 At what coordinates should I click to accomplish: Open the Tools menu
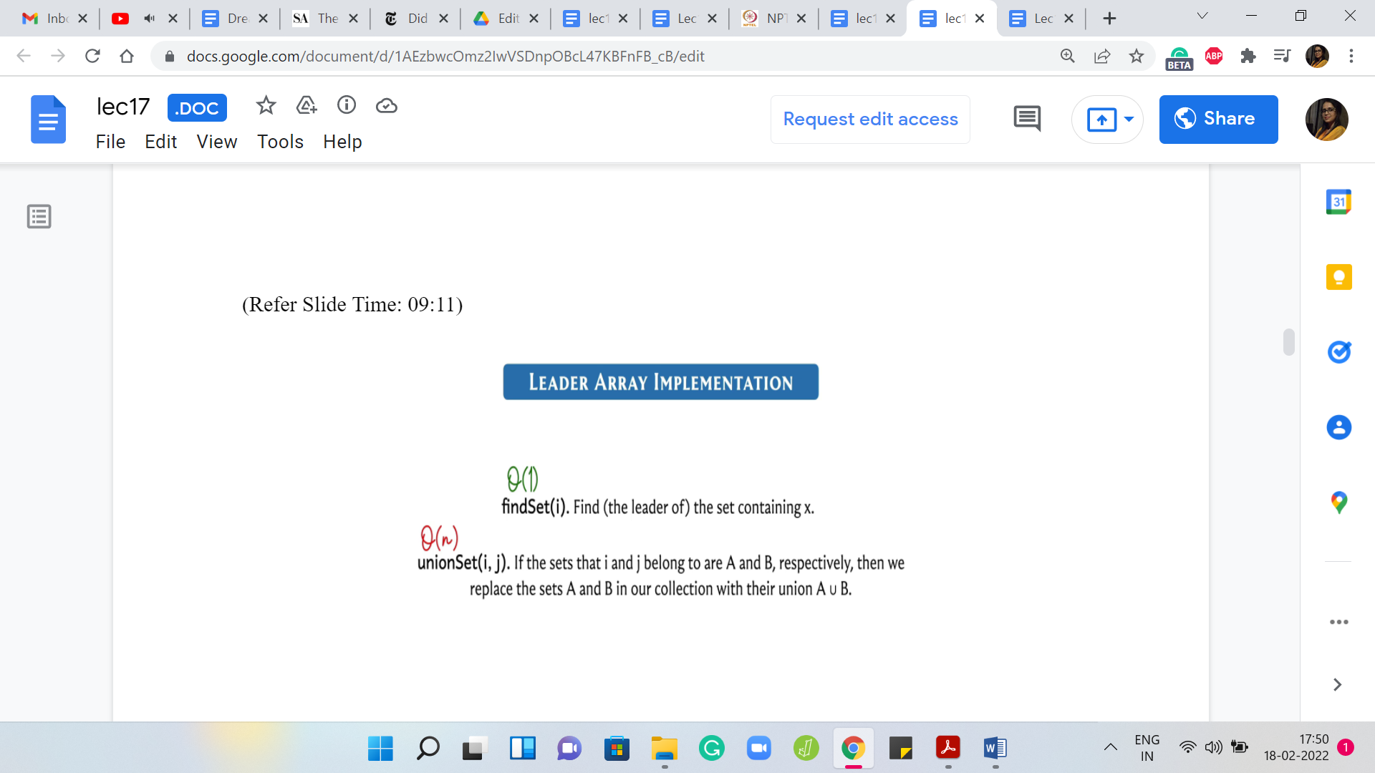click(280, 142)
